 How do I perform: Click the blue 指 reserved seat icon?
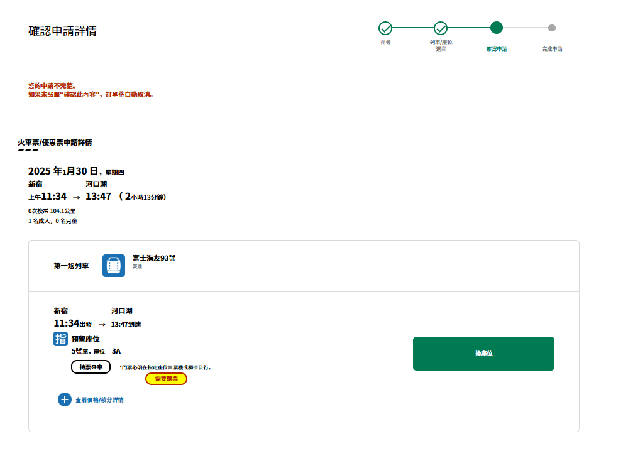coord(60,339)
